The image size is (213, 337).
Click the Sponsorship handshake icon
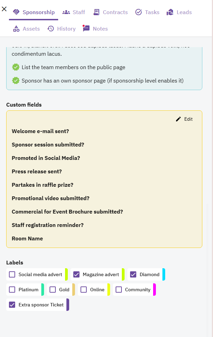(16, 12)
